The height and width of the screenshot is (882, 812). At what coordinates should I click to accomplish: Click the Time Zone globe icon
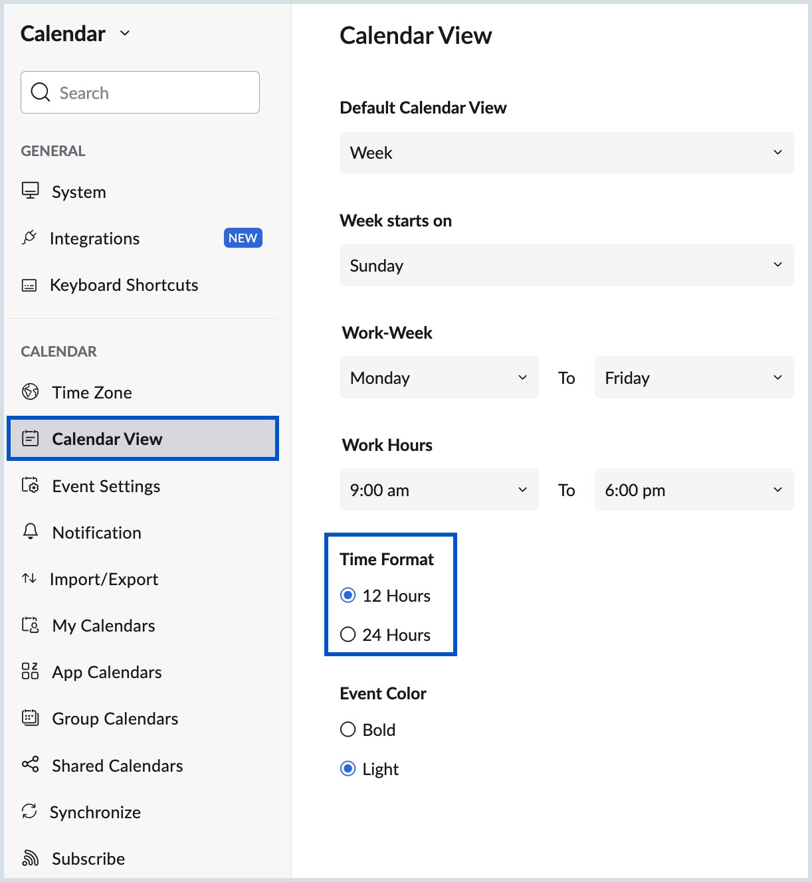pos(31,392)
